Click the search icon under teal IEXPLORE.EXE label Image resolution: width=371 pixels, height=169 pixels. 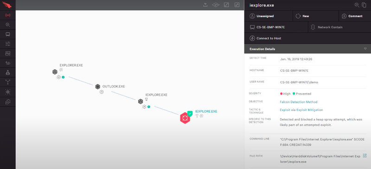(x=201, y=116)
